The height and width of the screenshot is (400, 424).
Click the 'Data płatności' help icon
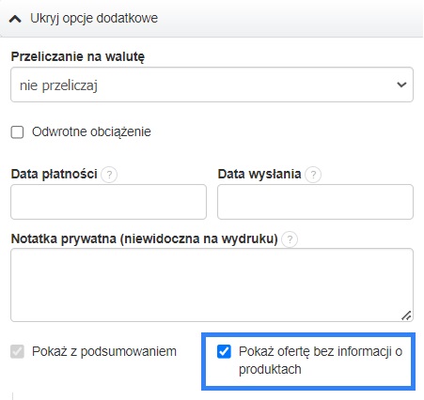pos(109,175)
